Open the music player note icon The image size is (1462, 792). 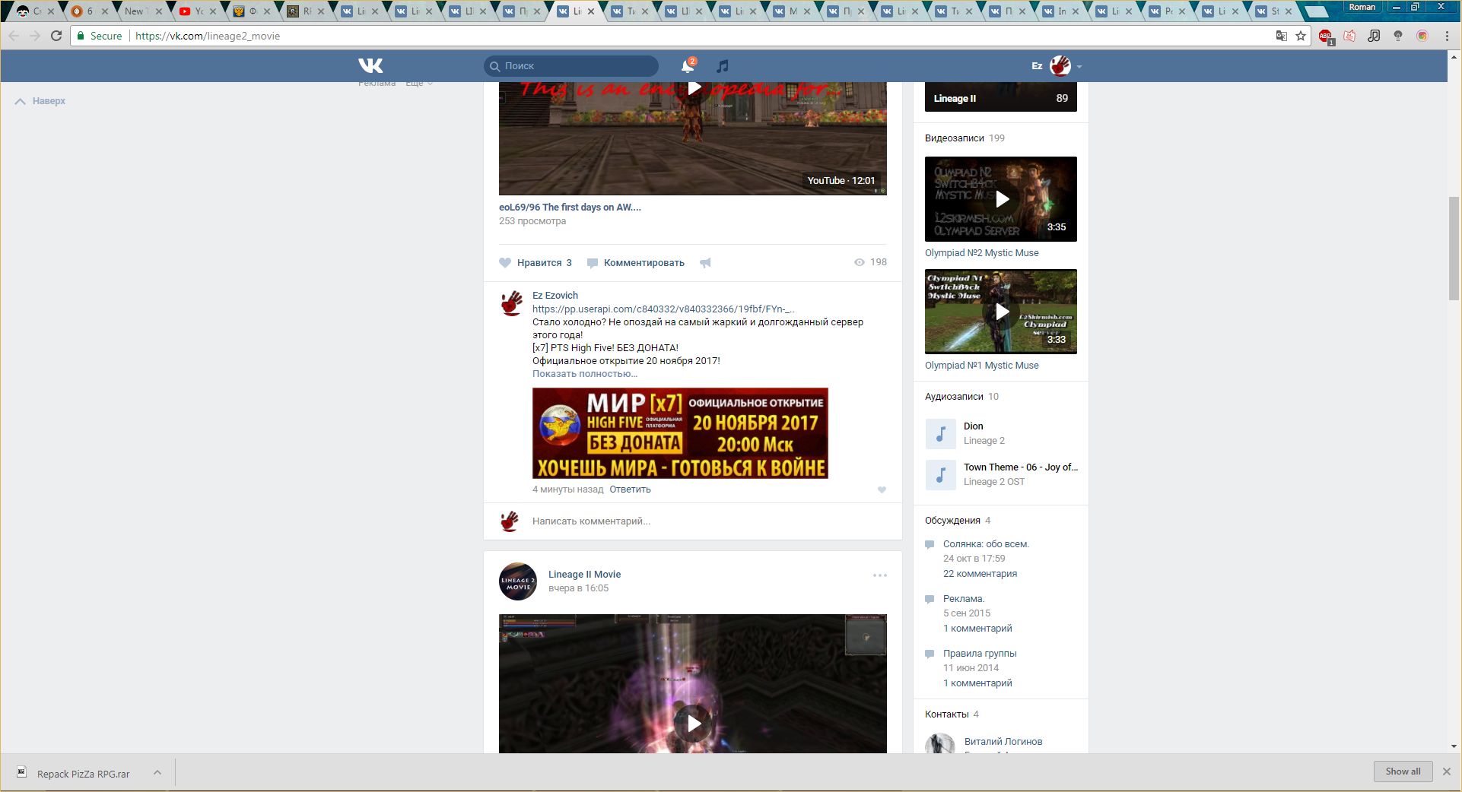723,66
